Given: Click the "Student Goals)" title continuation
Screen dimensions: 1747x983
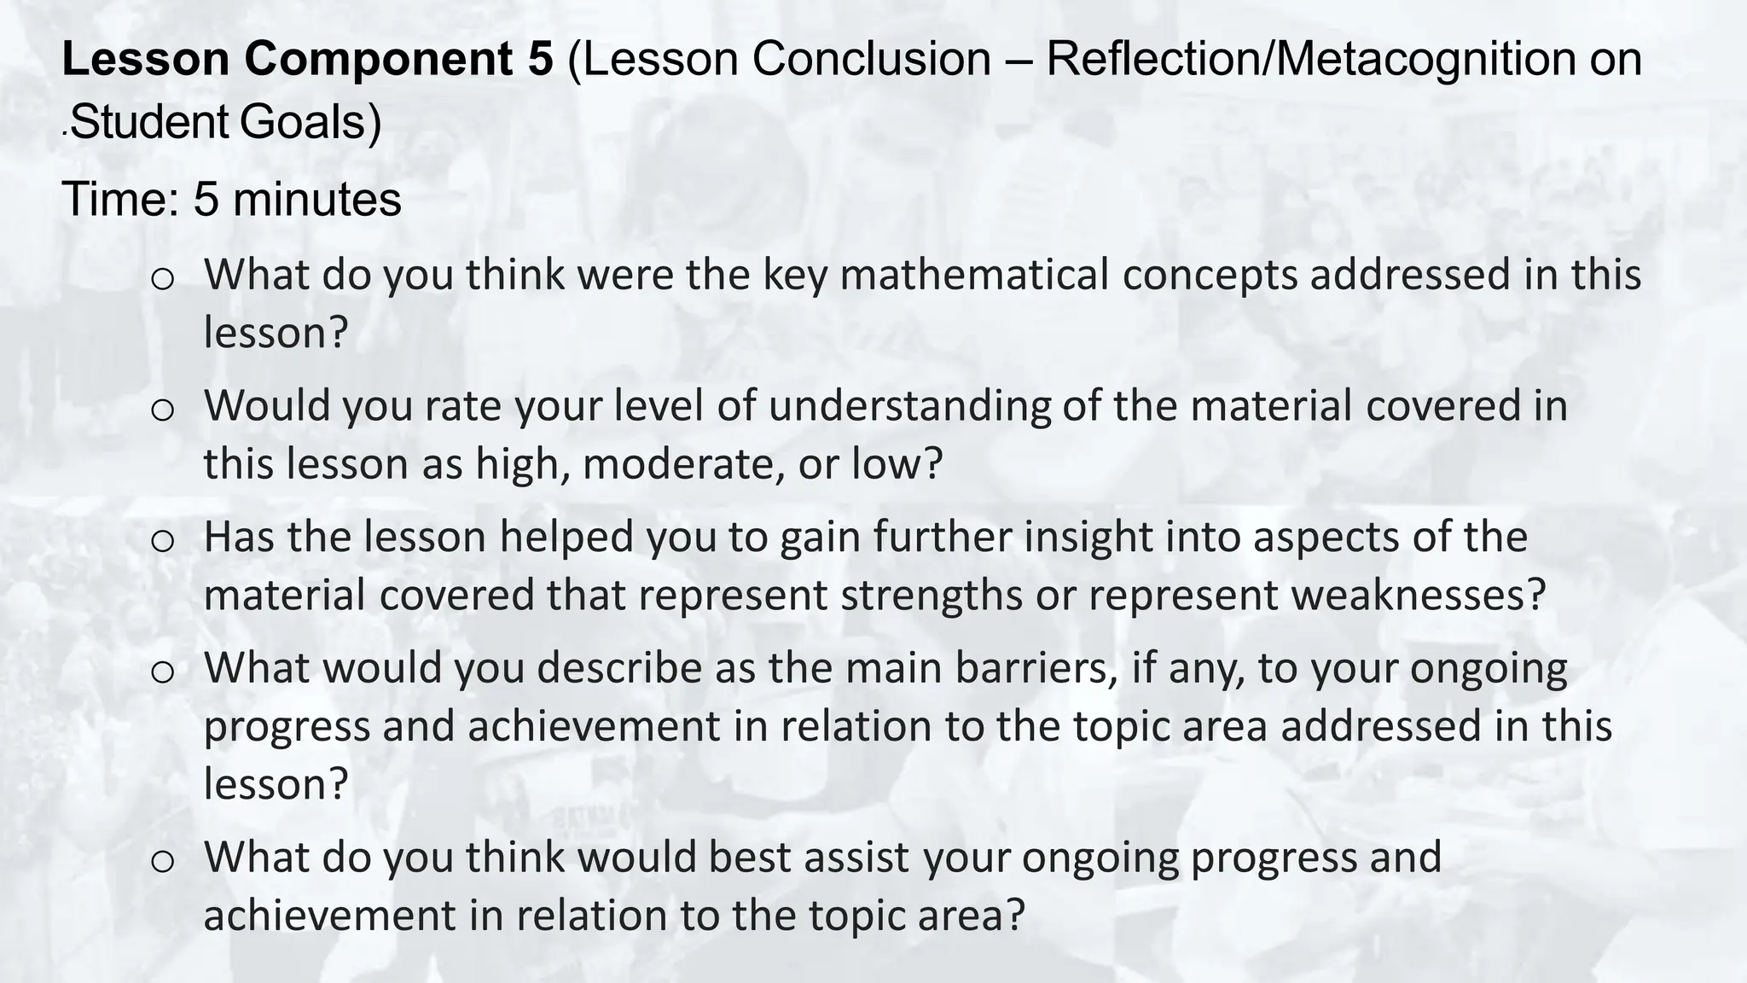Looking at the screenshot, I should (225, 123).
